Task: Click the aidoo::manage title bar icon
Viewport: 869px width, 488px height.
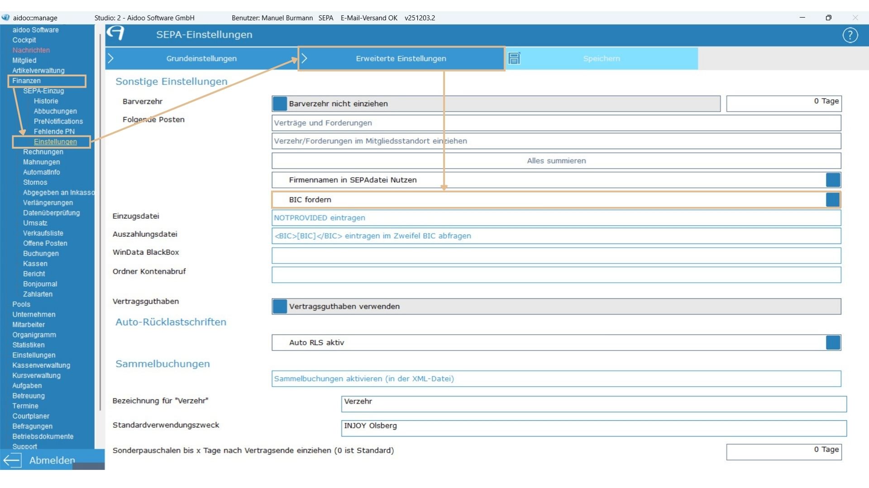Action: point(5,18)
